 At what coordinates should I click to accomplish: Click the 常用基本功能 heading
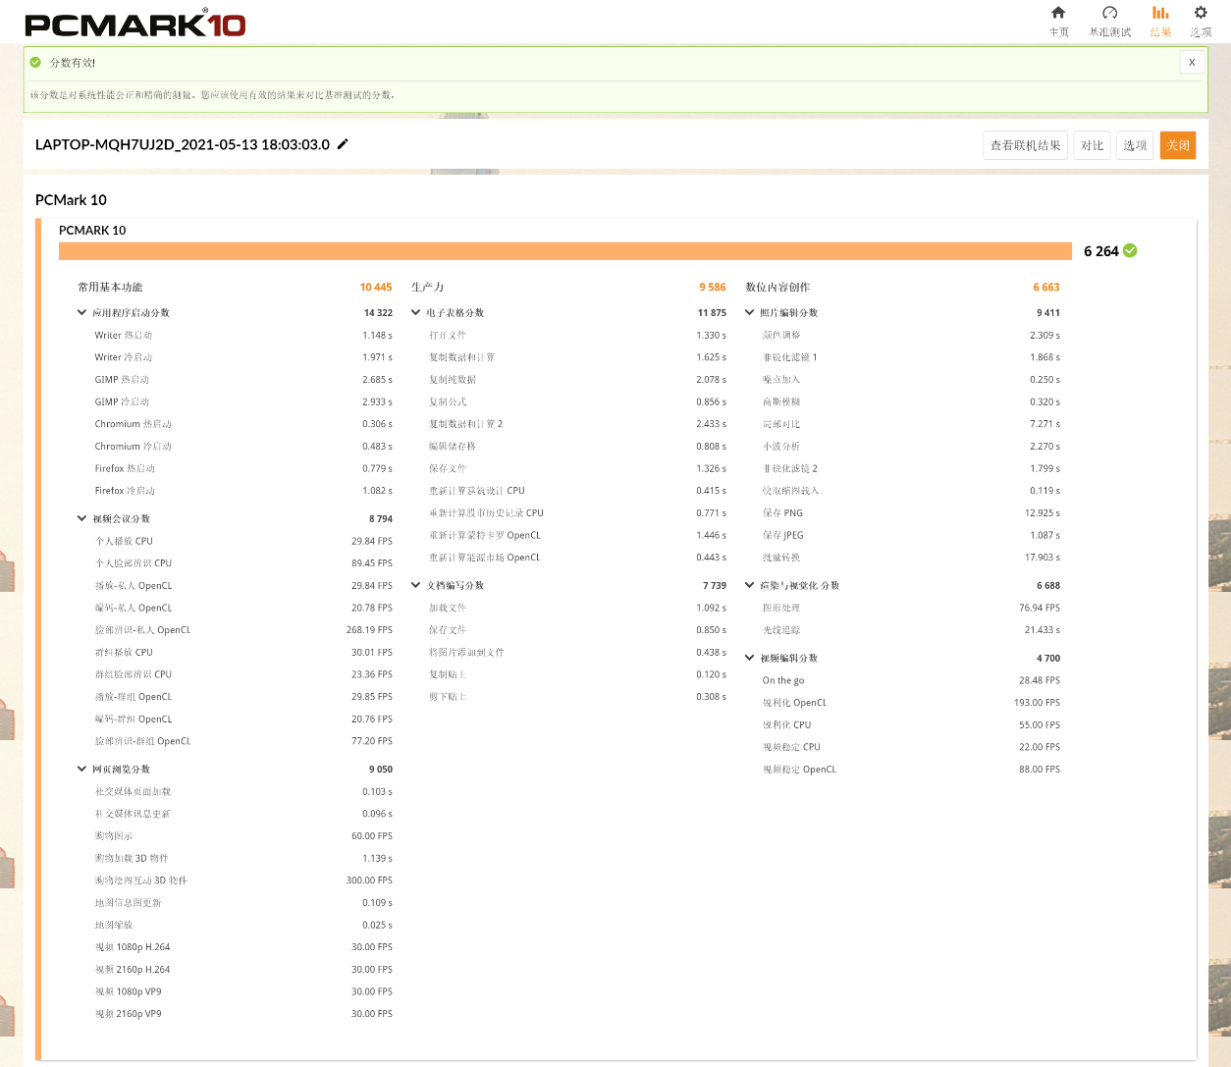[x=110, y=288]
